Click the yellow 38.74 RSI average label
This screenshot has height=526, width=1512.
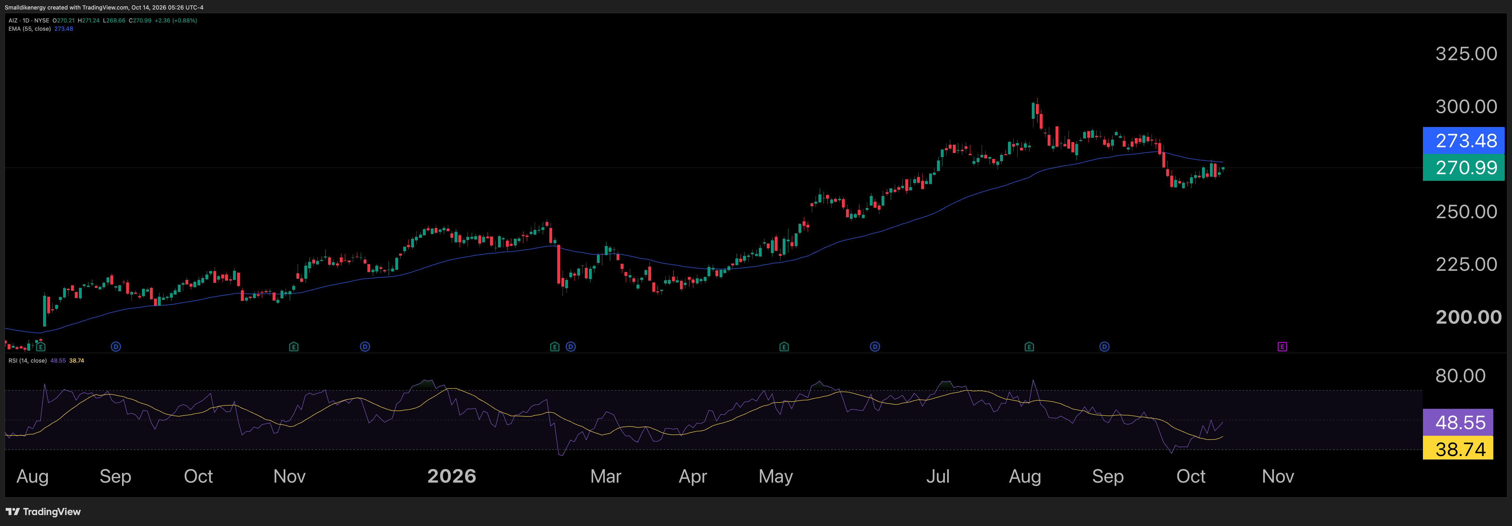tap(1457, 449)
